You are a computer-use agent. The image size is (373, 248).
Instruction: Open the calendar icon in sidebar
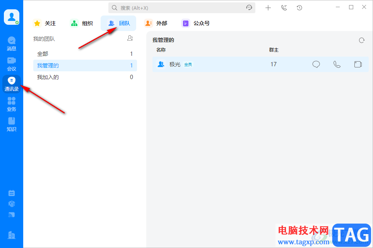[12, 193]
